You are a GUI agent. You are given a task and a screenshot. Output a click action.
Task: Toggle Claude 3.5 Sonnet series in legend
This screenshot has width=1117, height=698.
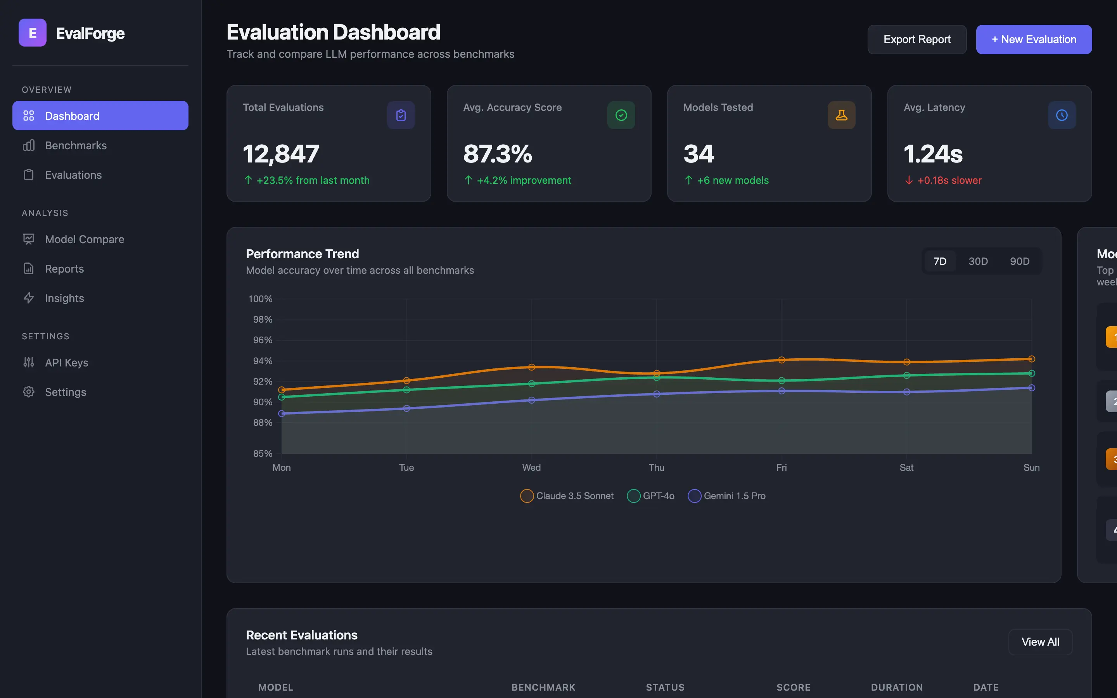[567, 496]
